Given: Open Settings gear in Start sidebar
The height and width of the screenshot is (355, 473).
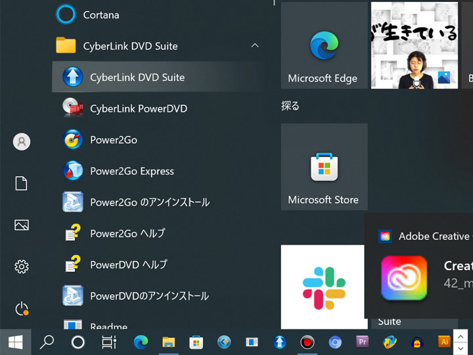Looking at the screenshot, I should coord(22,266).
